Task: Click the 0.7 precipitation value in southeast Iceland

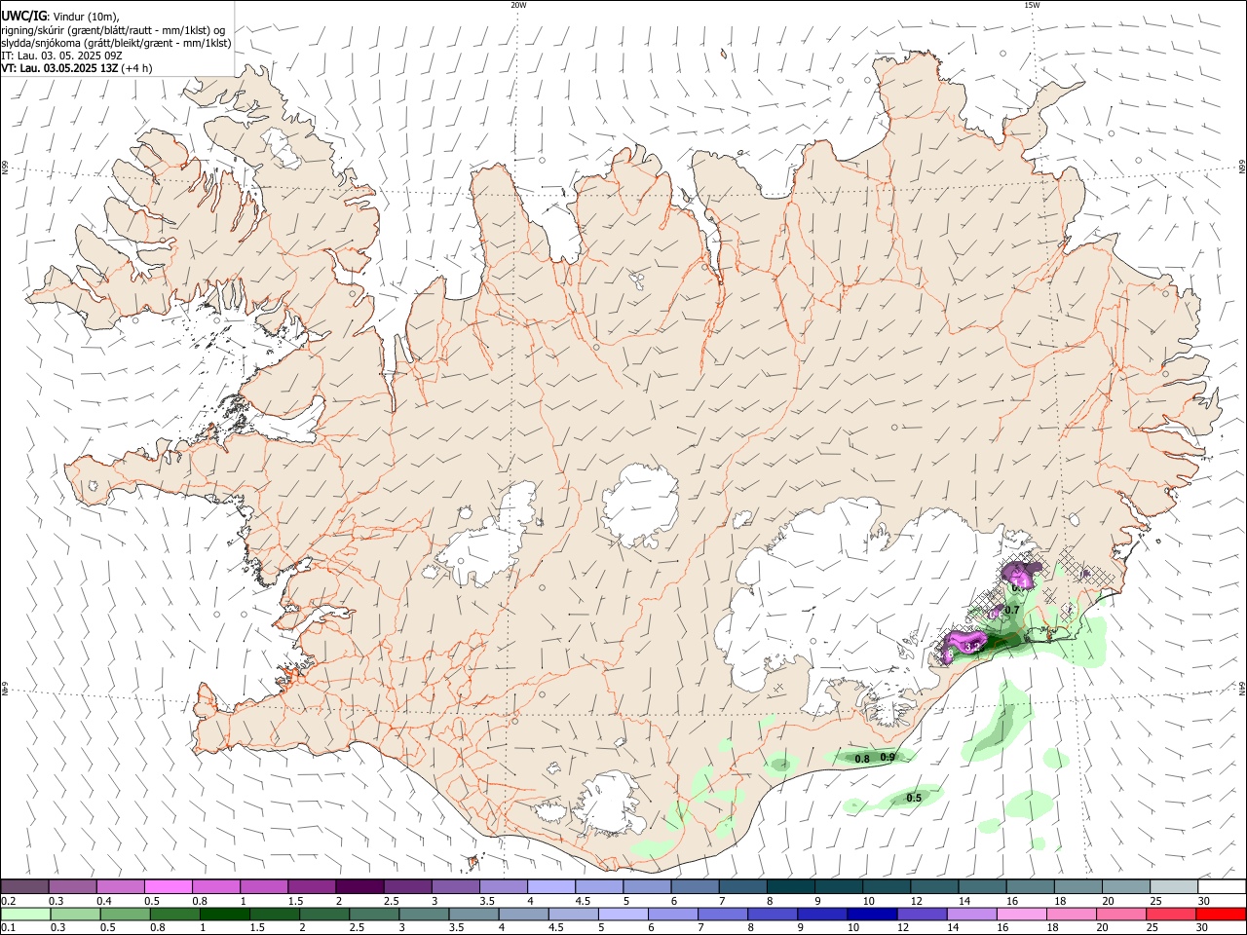Action: pyautogui.click(x=1012, y=610)
